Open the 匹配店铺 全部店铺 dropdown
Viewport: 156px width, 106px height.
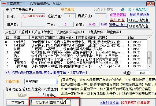click(x=41, y=82)
